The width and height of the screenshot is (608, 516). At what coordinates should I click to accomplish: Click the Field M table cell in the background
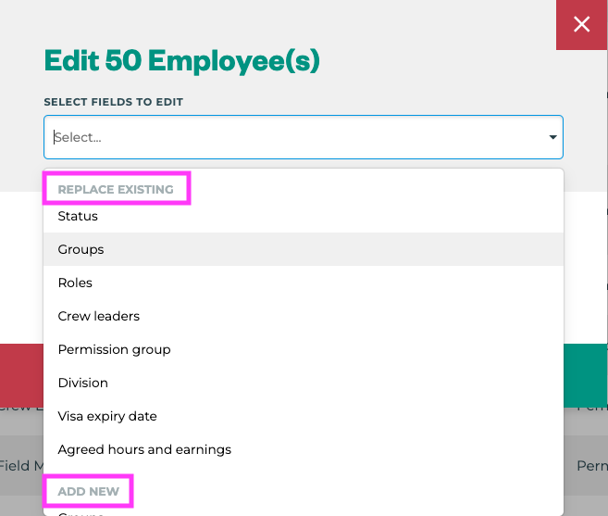20,466
